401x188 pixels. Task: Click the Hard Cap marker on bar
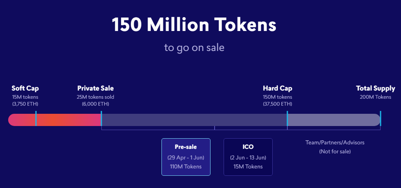point(287,119)
